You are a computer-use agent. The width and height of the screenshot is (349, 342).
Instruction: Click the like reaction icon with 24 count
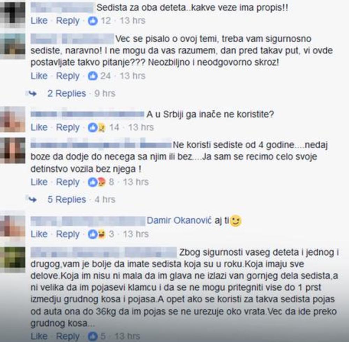click(93, 76)
